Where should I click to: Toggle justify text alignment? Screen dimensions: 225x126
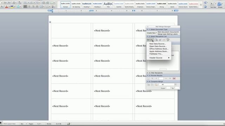37,7
